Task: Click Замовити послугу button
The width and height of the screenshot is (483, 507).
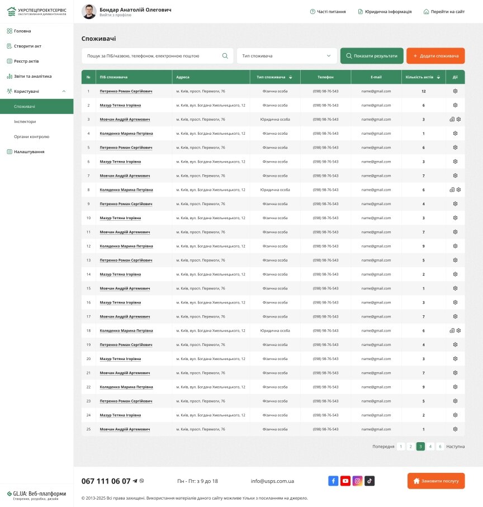Action: (x=436, y=481)
